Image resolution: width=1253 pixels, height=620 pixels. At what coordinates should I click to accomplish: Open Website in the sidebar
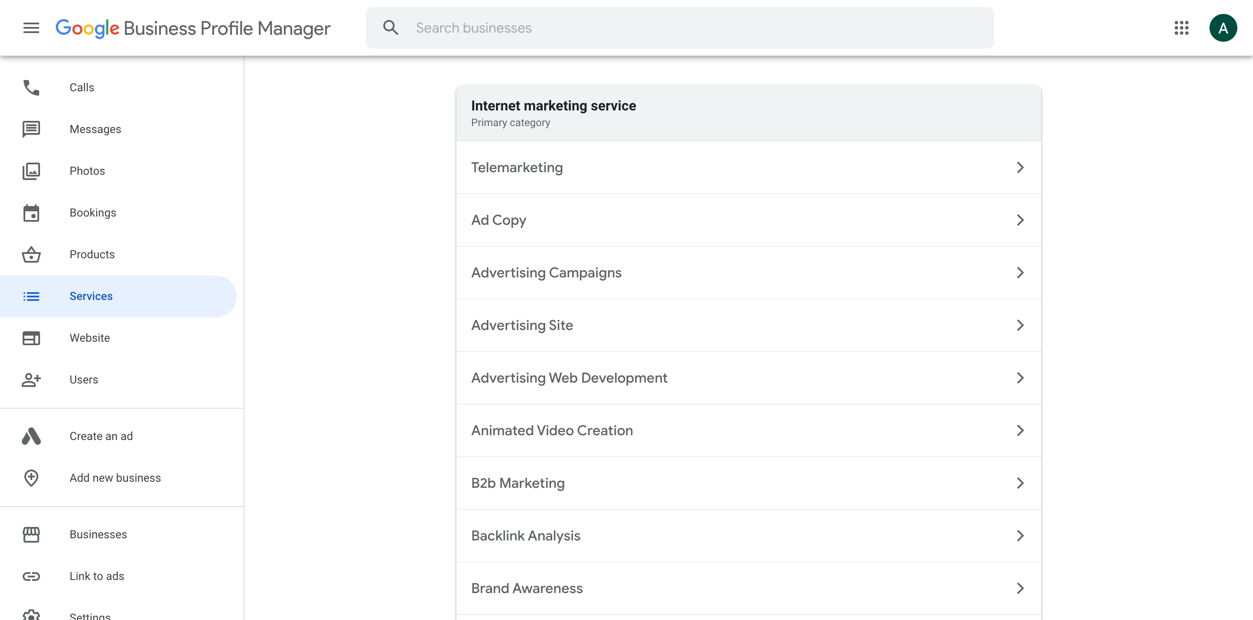click(90, 338)
